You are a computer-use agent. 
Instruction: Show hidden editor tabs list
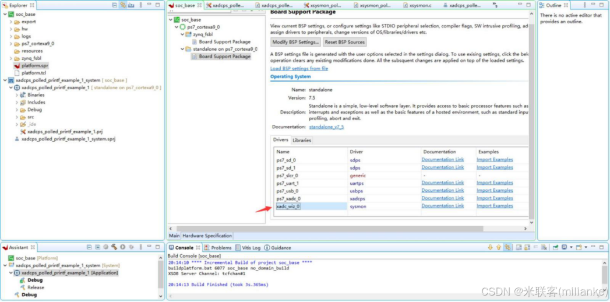tap(495, 5)
